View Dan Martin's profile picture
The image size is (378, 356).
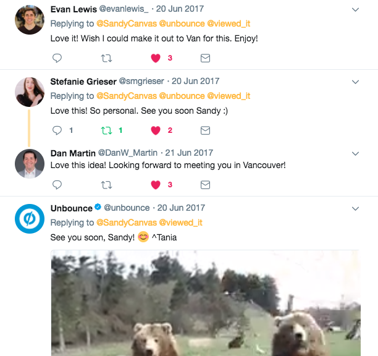(29, 164)
